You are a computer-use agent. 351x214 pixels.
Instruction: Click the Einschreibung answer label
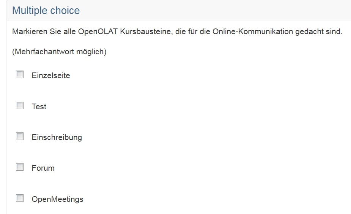pyautogui.click(x=57, y=137)
